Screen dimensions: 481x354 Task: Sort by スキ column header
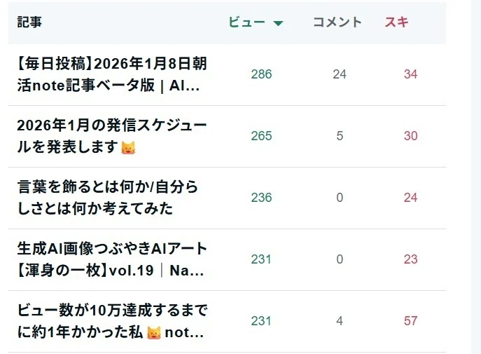pyautogui.click(x=397, y=22)
